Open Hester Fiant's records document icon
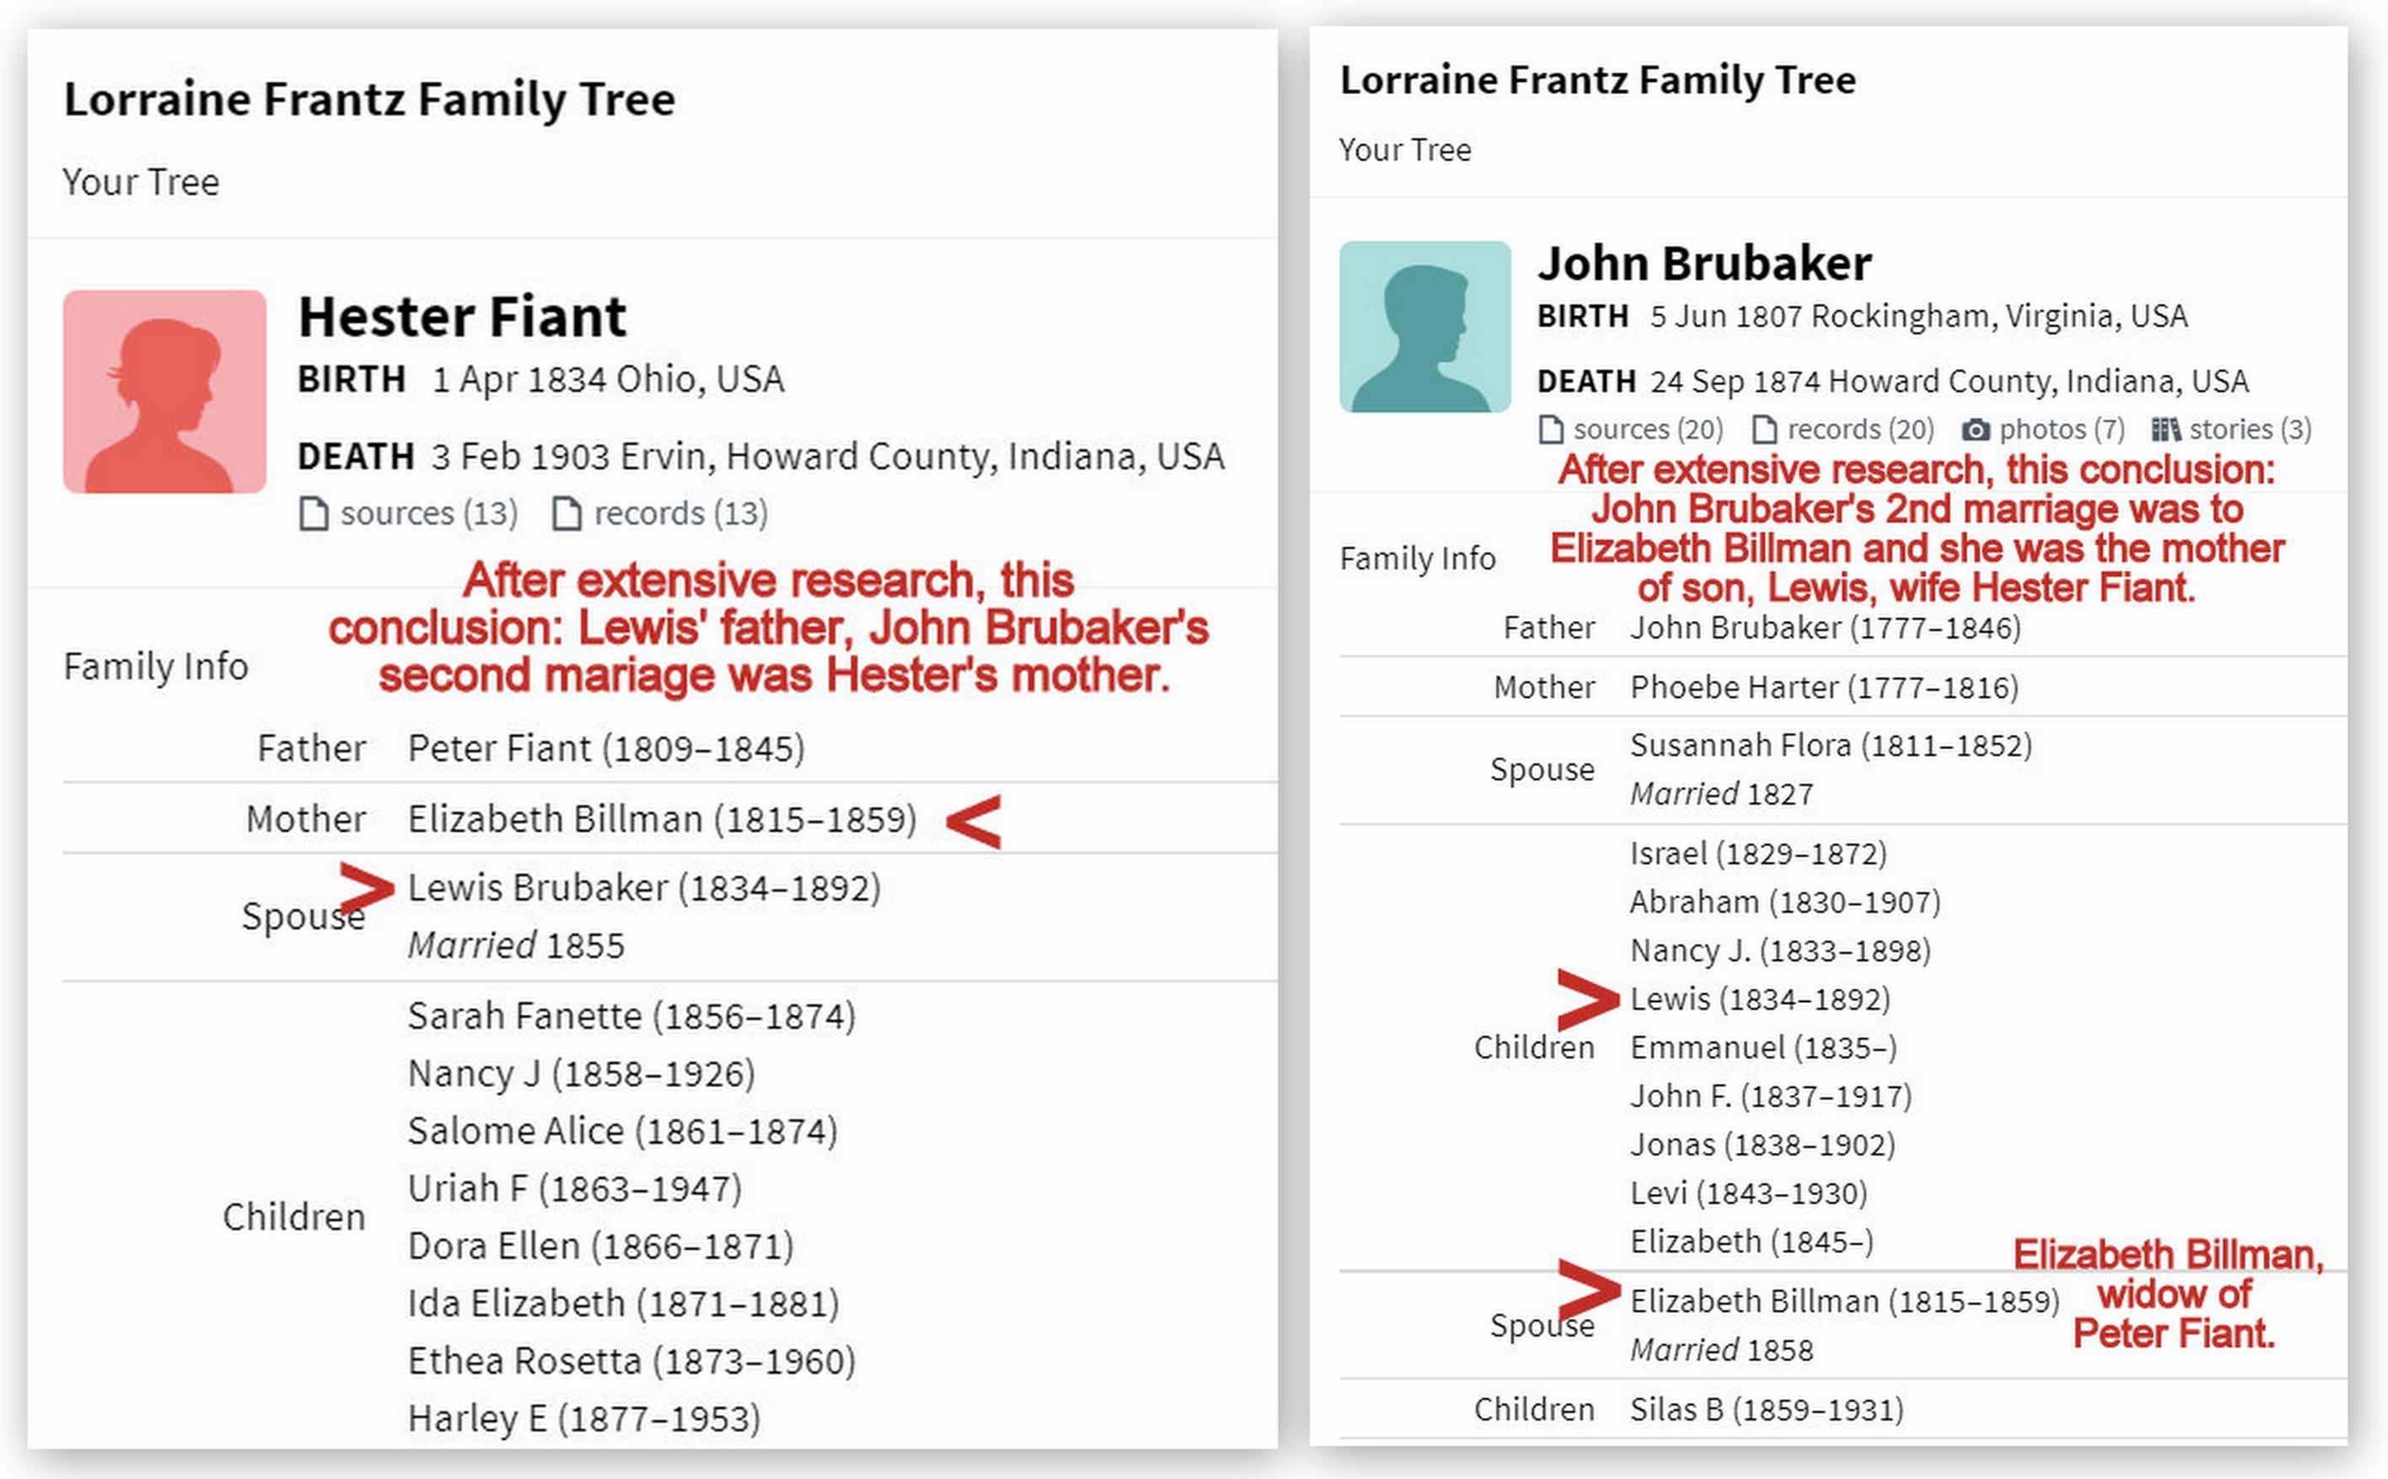 pos(567,513)
